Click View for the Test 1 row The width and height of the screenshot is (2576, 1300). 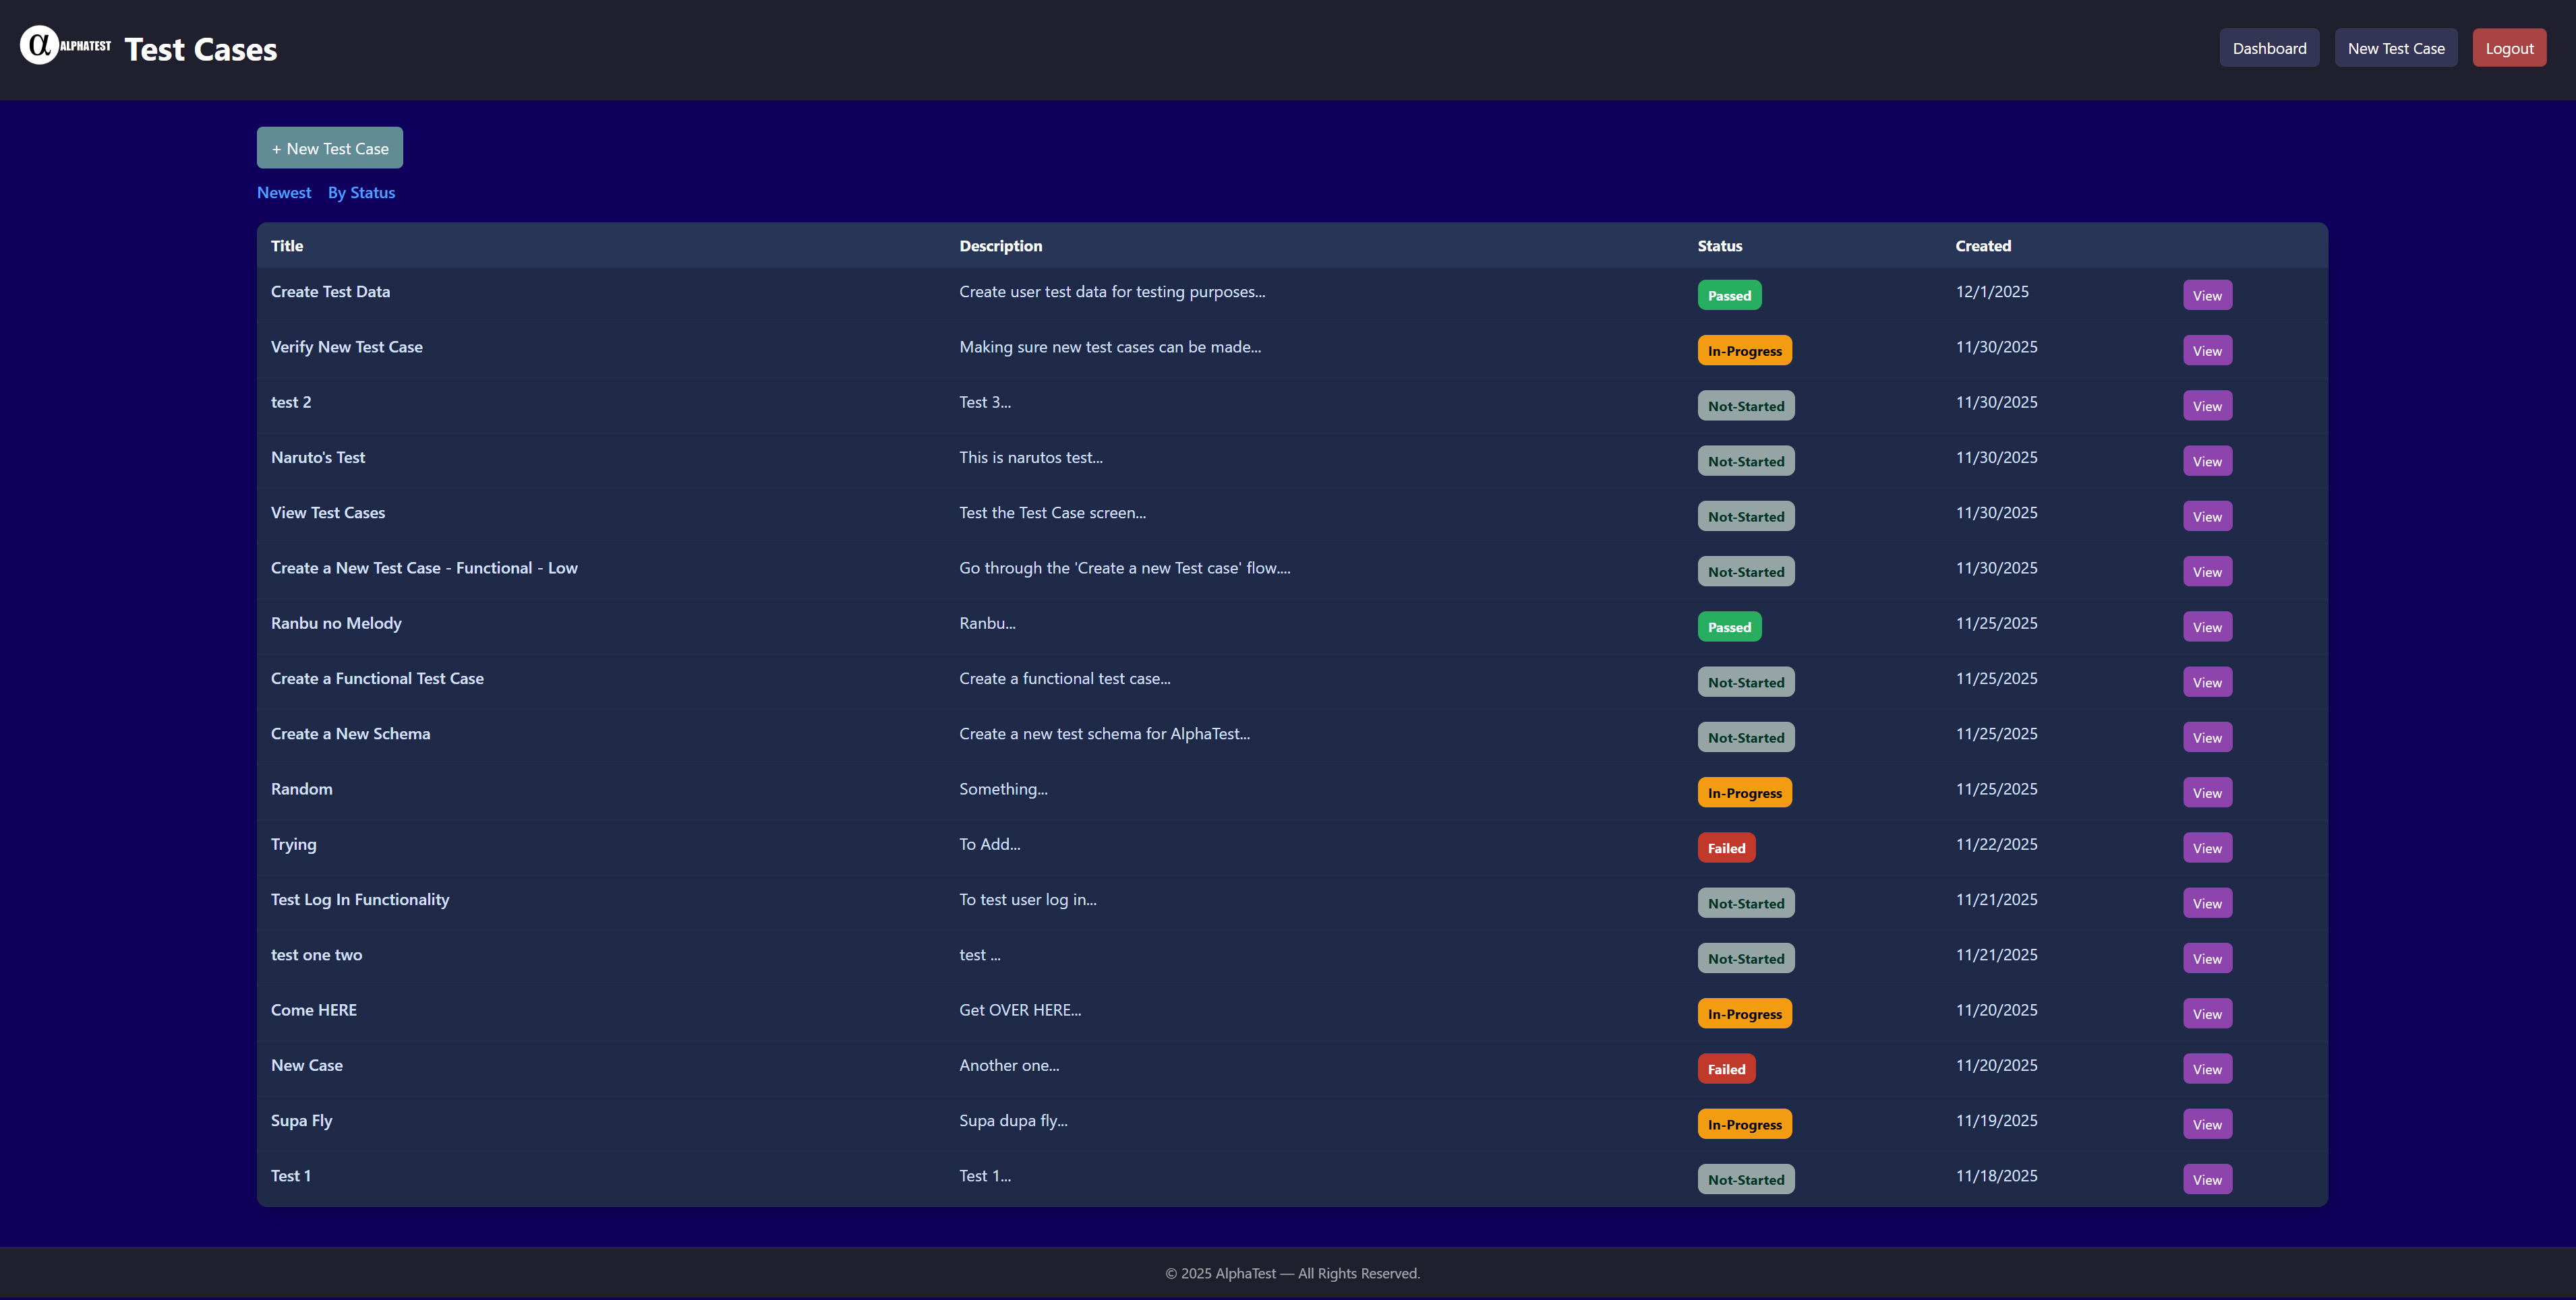2206,1180
